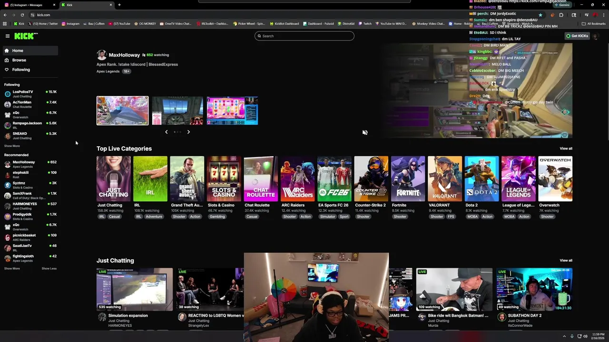Open RampageJackson channel in sidebar
The image size is (609, 342).
[x=30, y=125]
